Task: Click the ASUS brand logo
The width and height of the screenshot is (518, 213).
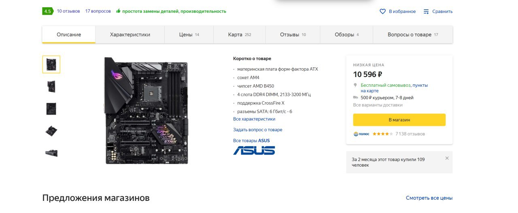Action: [254, 150]
